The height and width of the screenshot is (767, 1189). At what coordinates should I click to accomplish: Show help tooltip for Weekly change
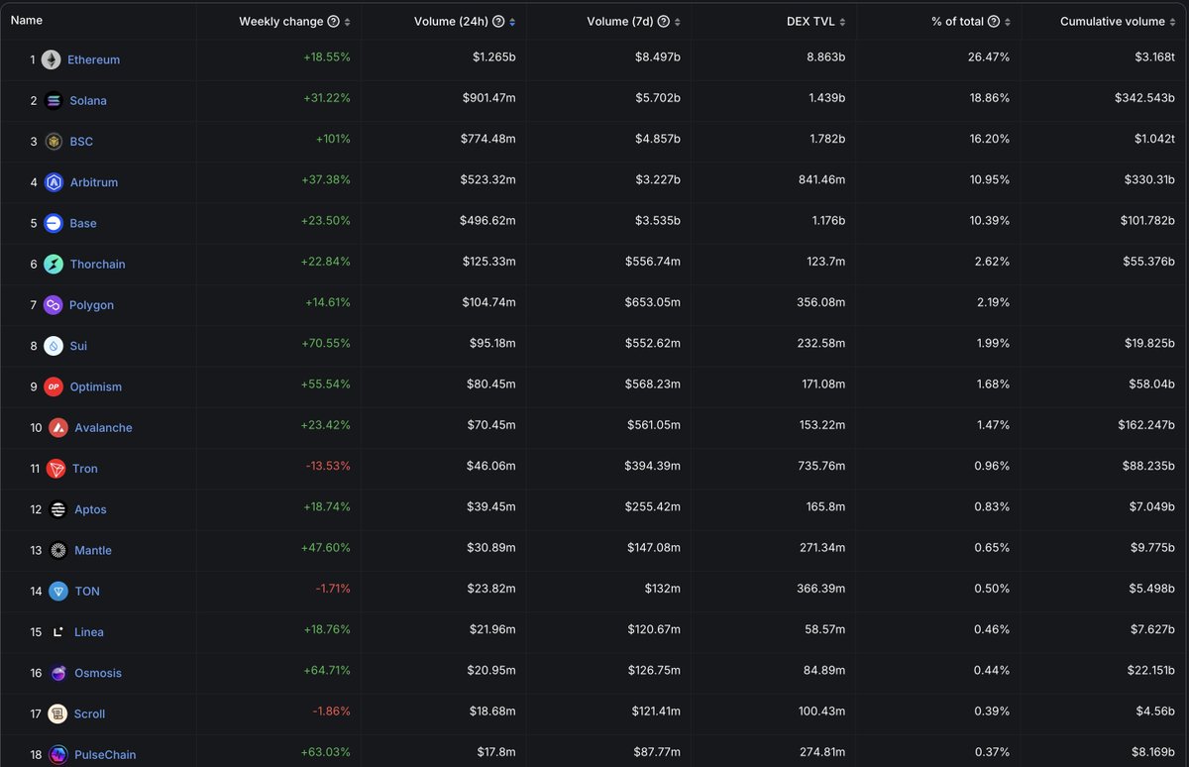click(334, 22)
